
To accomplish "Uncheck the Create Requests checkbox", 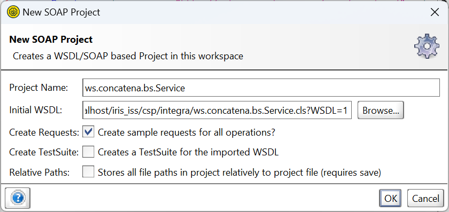I will click(x=88, y=132).
